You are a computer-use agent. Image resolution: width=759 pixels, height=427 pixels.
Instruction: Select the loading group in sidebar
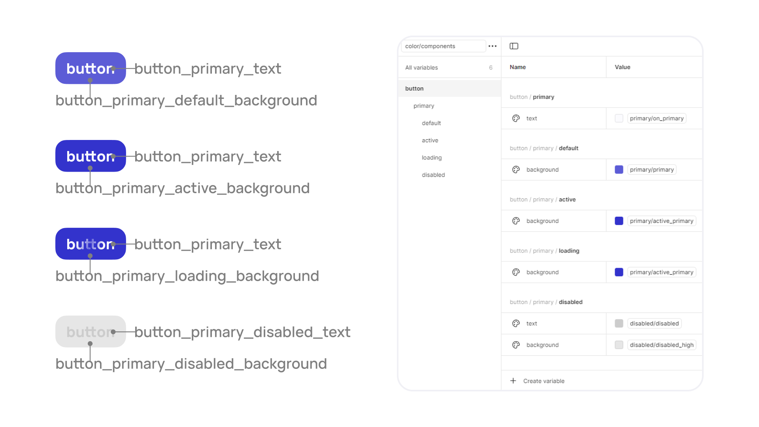(x=432, y=157)
